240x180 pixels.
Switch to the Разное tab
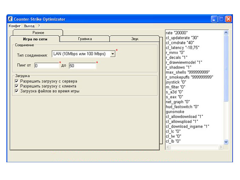tap(38, 33)
